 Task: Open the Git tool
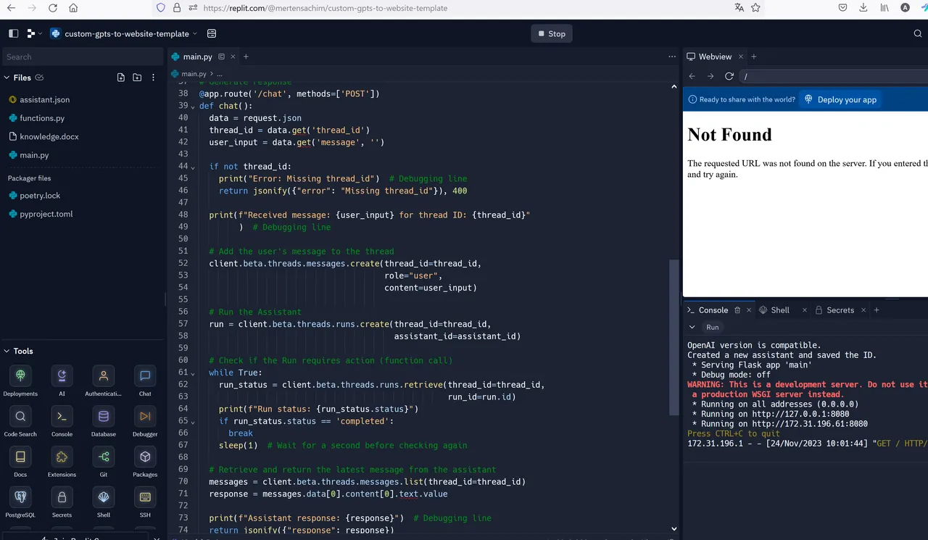[104, 462]
